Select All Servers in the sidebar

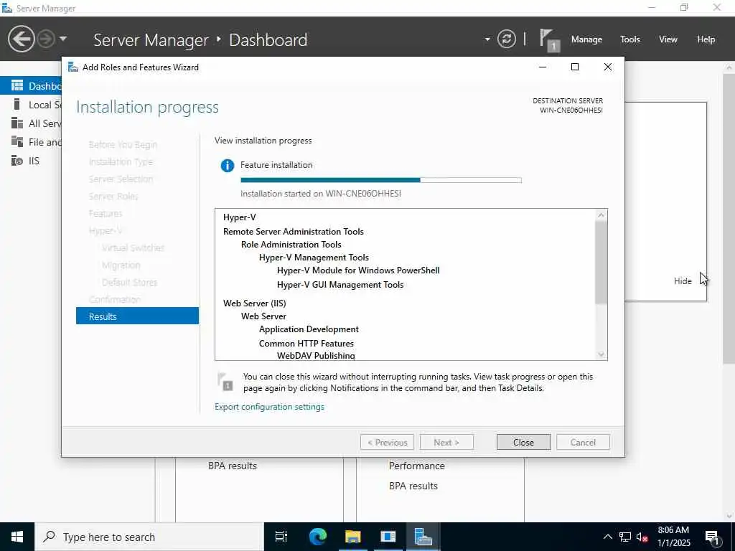click(31, 123)
